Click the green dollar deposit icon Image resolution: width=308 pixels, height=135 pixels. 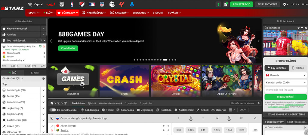pyautogui.click(x=218, y=4)
